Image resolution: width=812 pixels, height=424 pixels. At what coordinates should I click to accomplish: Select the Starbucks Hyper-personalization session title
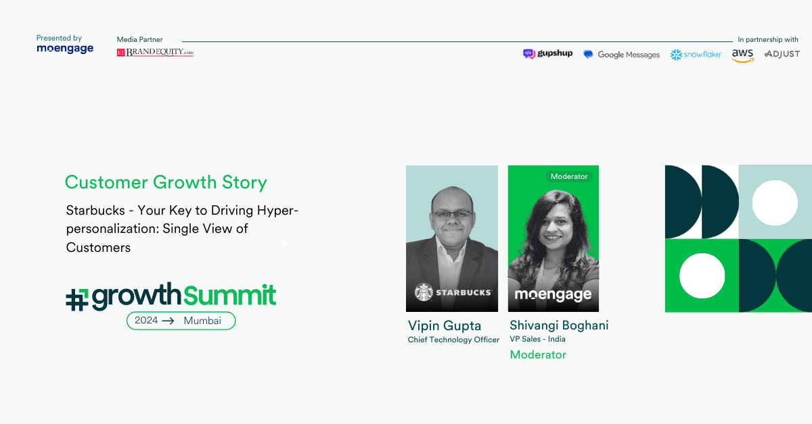pyautogui.click(x=182, y=229)
